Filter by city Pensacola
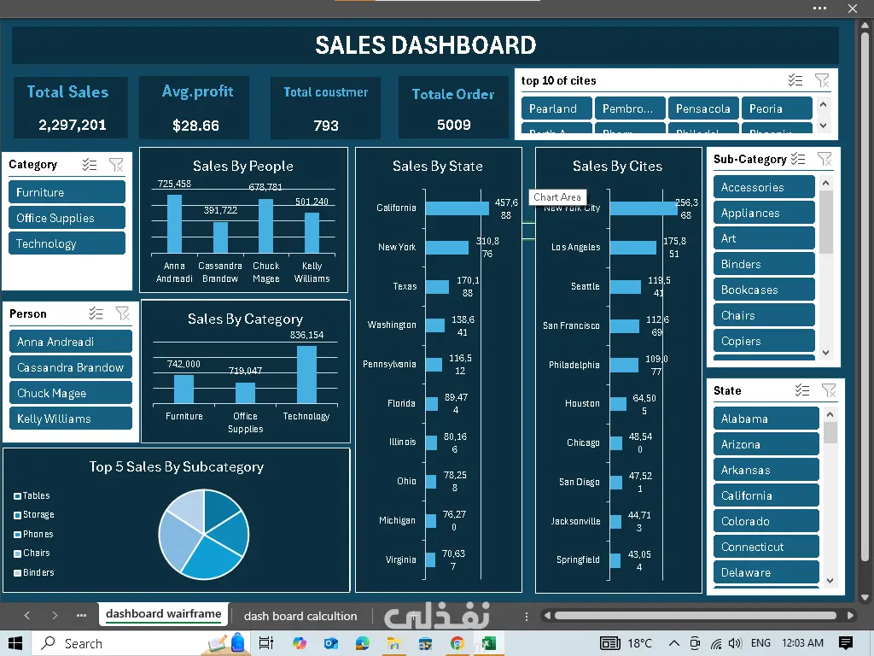 (x=703, y=108)
